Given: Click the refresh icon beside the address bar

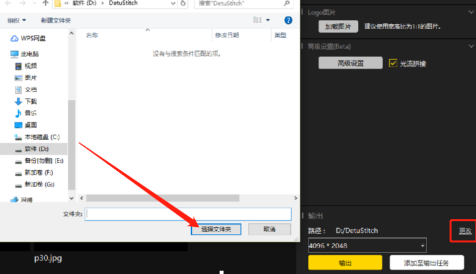Looking at the screenshot, I should tap(183, 3).
